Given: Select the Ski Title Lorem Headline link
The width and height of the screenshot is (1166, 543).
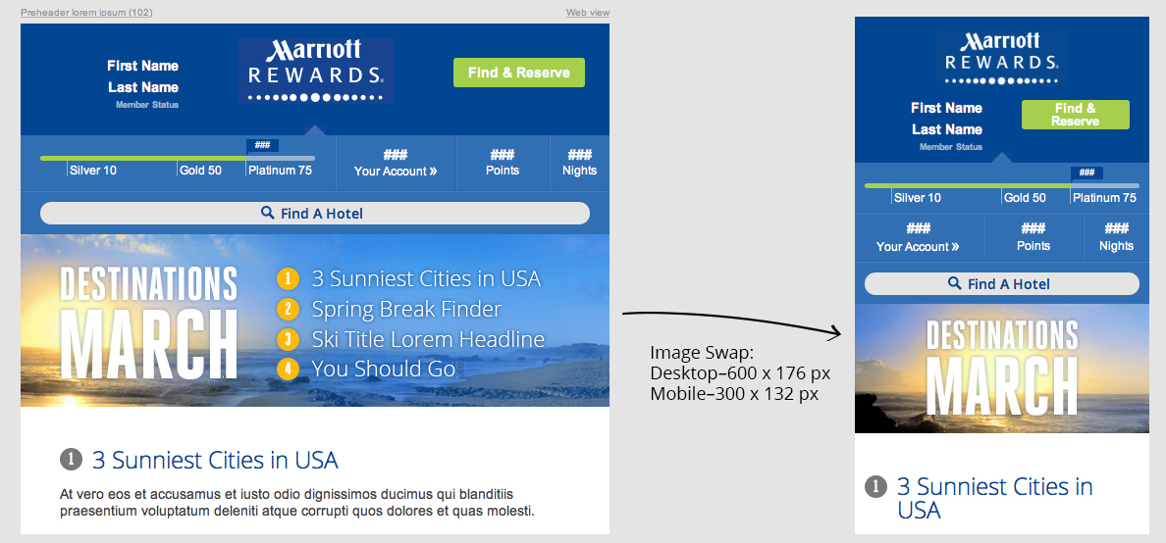Looking at the screenshot, I should [x=427, y=339].
